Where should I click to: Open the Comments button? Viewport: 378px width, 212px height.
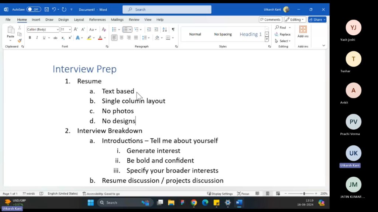(271, 20)
